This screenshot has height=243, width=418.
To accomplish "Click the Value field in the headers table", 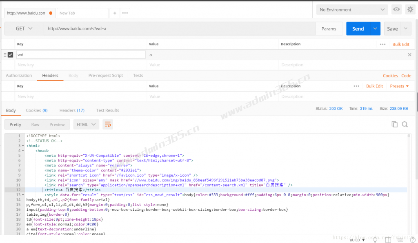I will (212, 96).
